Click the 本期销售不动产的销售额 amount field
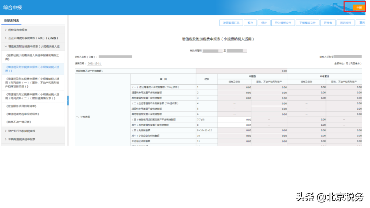This screenshot has height=208, width=370. point(242,71)
